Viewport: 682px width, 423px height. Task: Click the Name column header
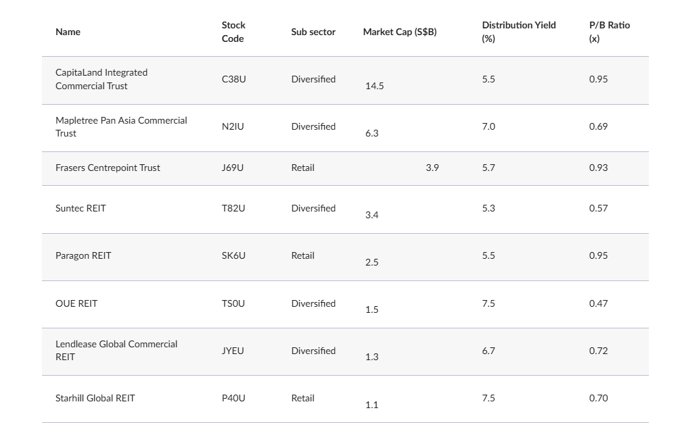[x=68, y=32]
